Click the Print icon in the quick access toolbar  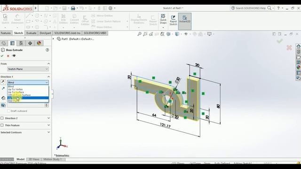coord(73,8)
